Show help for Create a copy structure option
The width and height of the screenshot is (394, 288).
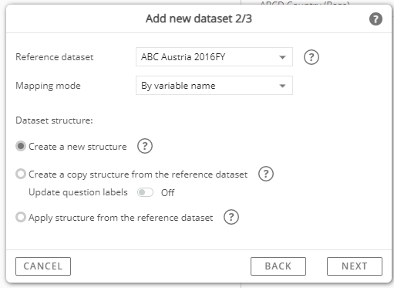[x=266, y=174]
